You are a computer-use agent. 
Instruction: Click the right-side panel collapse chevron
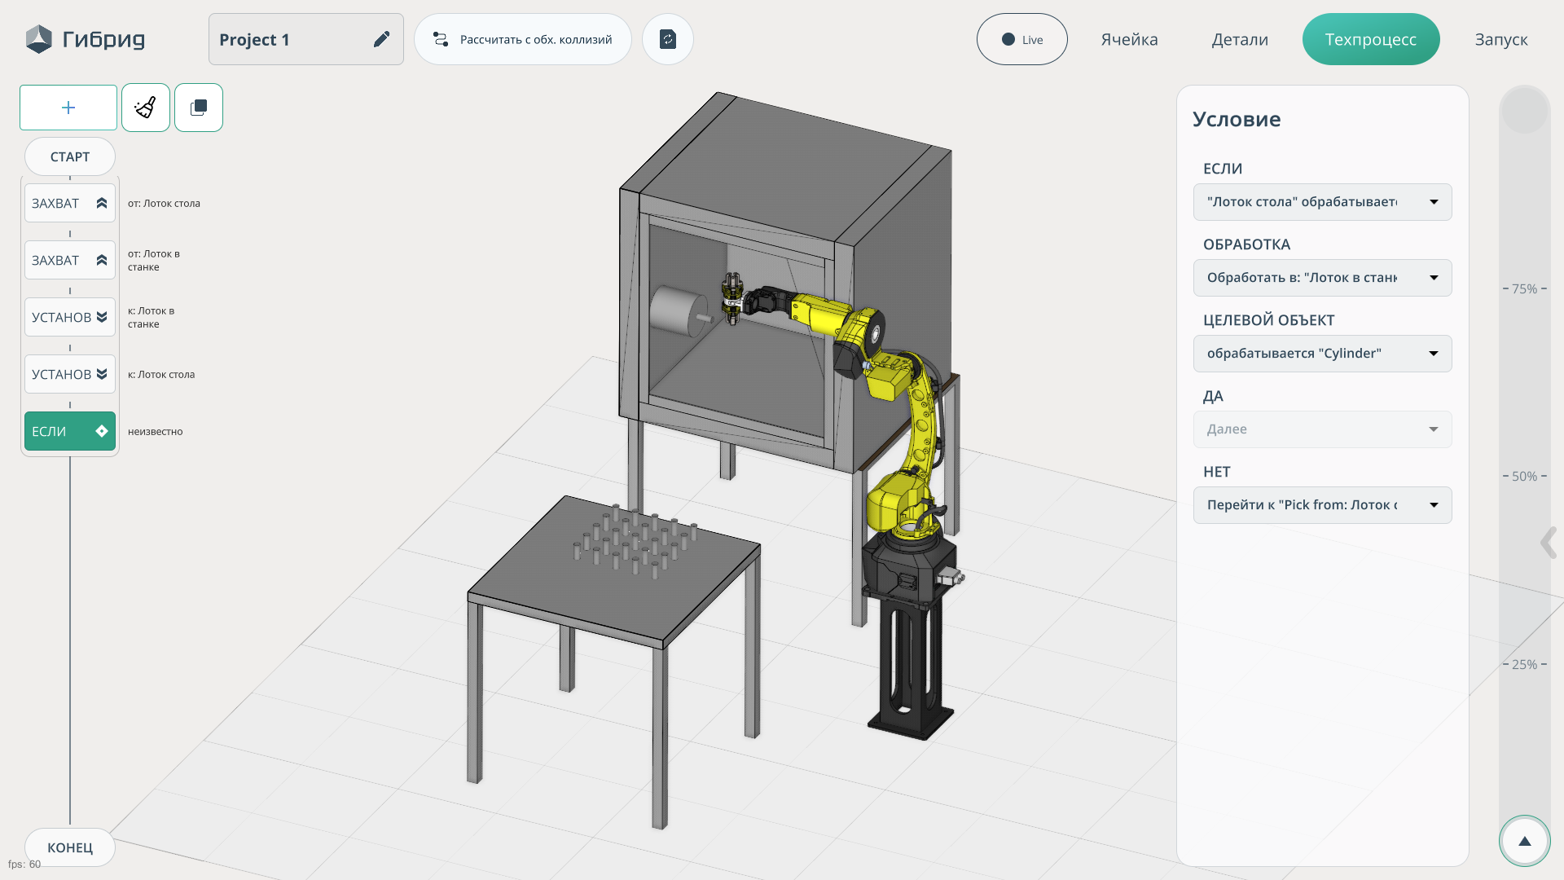1548,543
